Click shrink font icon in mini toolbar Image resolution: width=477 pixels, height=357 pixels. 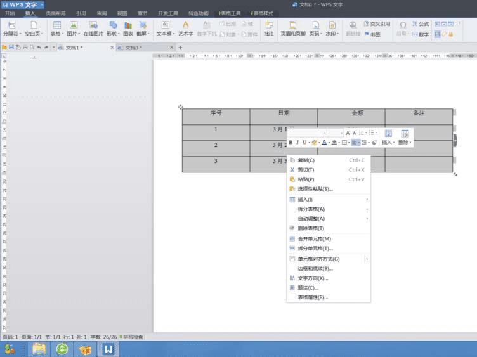pyautogui.click(x=355, y=133)
